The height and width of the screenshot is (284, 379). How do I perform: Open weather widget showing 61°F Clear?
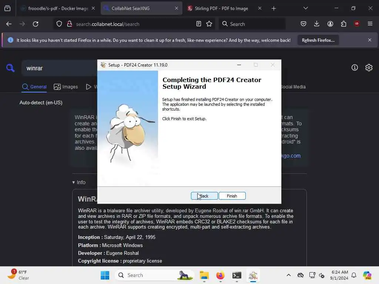18,275
